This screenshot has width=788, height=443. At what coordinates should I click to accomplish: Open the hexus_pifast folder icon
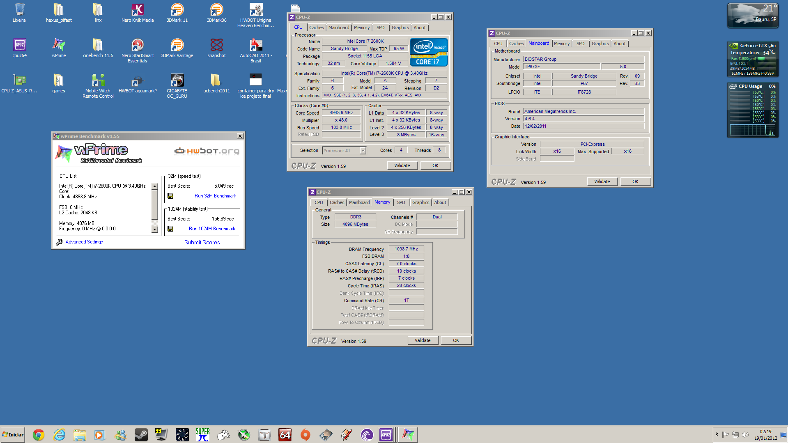coord(59,13)
